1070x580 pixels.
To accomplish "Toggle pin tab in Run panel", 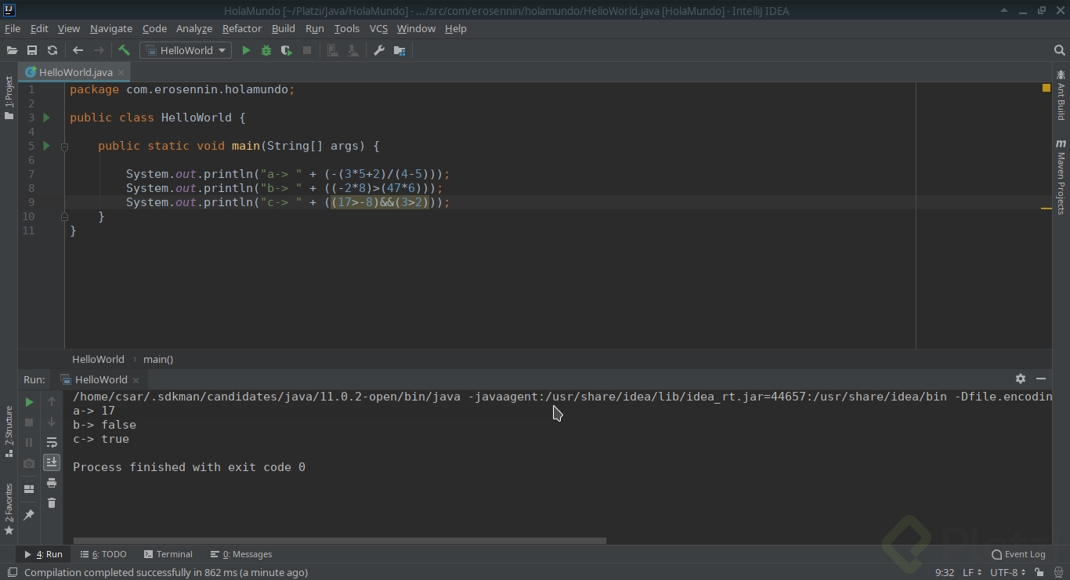I will (29, 515).
